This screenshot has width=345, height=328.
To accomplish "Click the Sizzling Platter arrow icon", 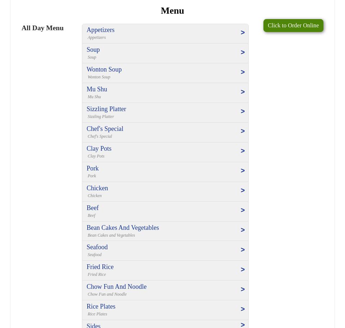I will pos(243,111).
